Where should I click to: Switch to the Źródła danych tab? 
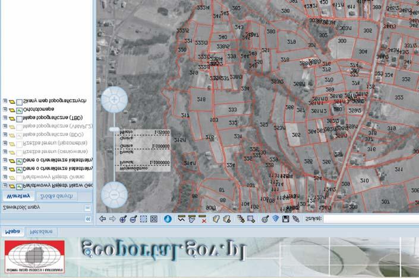[56, 196]
